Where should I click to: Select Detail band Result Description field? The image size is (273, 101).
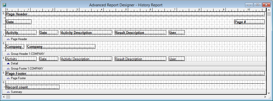tap(140, 59)
